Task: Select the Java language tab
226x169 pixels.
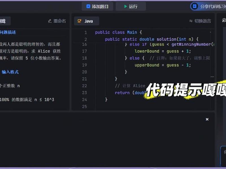Action: [86, 21]
